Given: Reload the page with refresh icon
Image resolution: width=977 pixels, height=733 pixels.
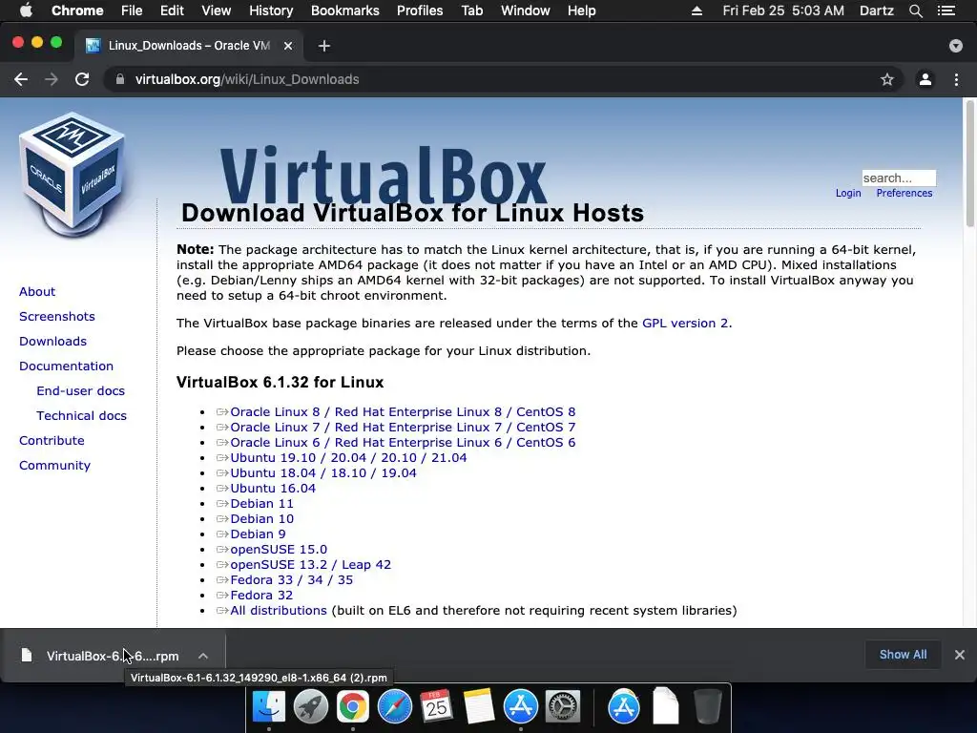Looking at the screenshot, I should (x=82, y=79).
